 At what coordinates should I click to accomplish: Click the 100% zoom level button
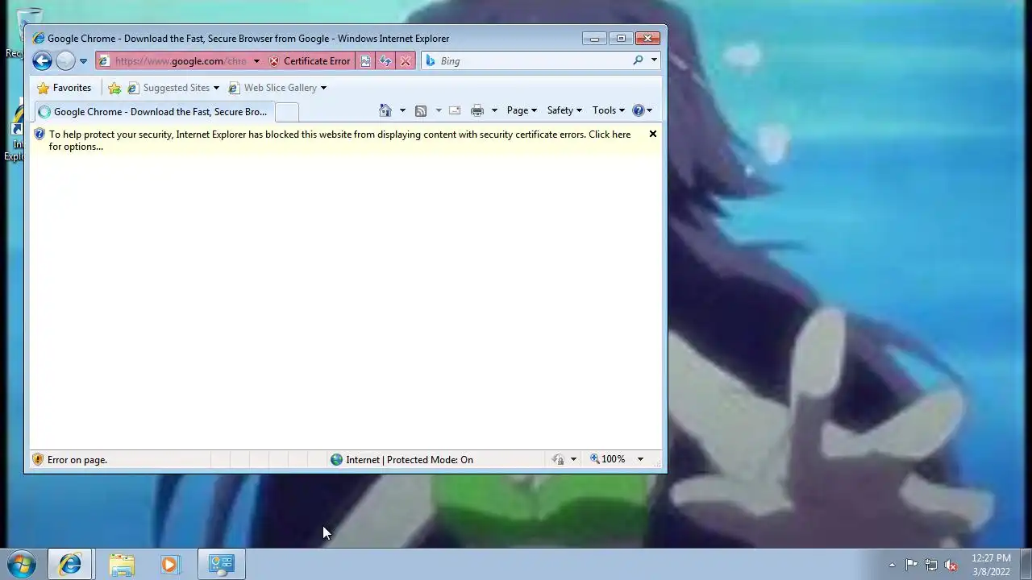click(x=608, y=459)
